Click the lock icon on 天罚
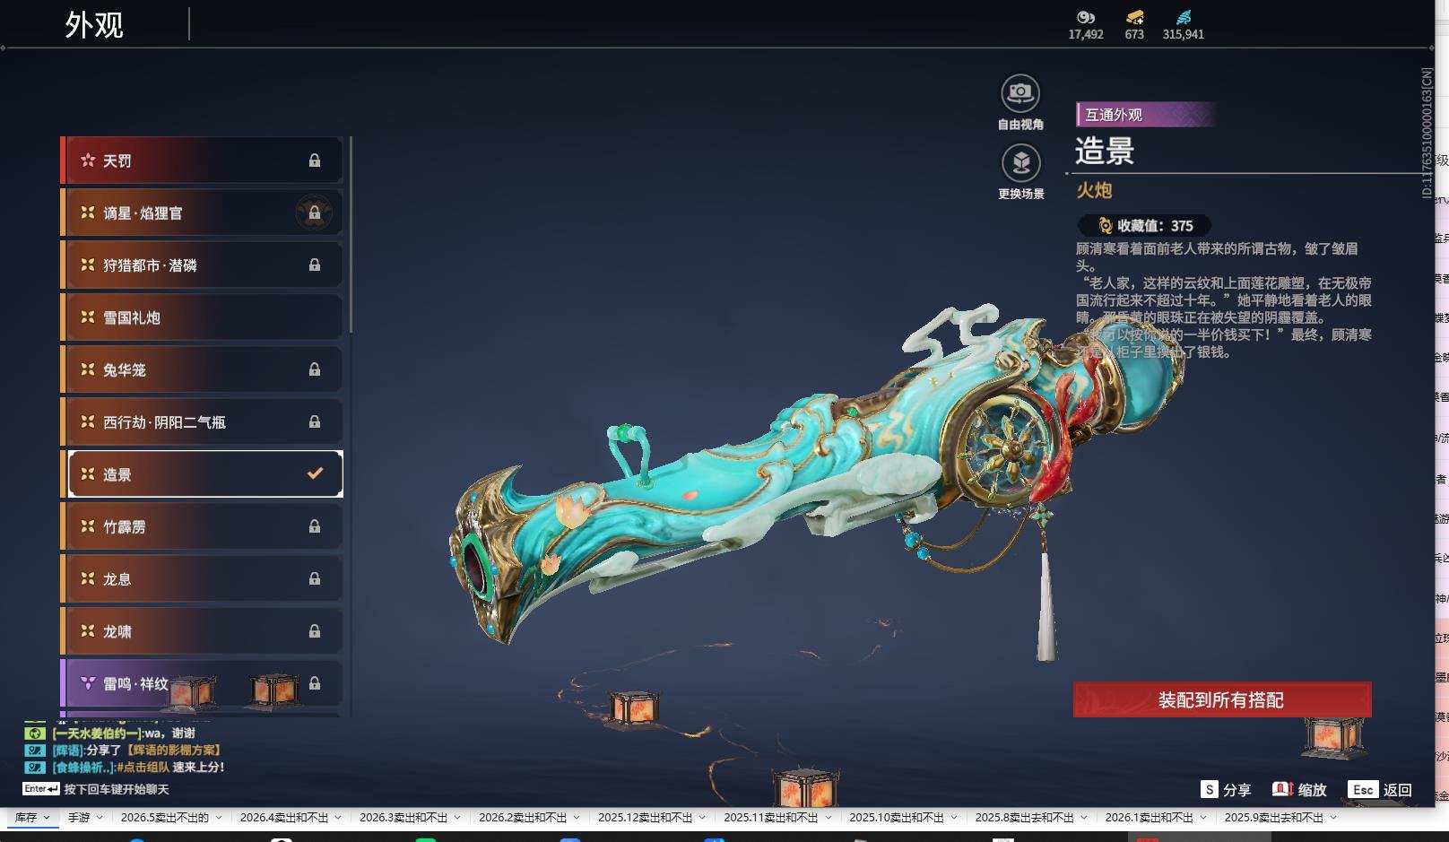The width and height of the screenshot is (1449, 842). point(315,161)
